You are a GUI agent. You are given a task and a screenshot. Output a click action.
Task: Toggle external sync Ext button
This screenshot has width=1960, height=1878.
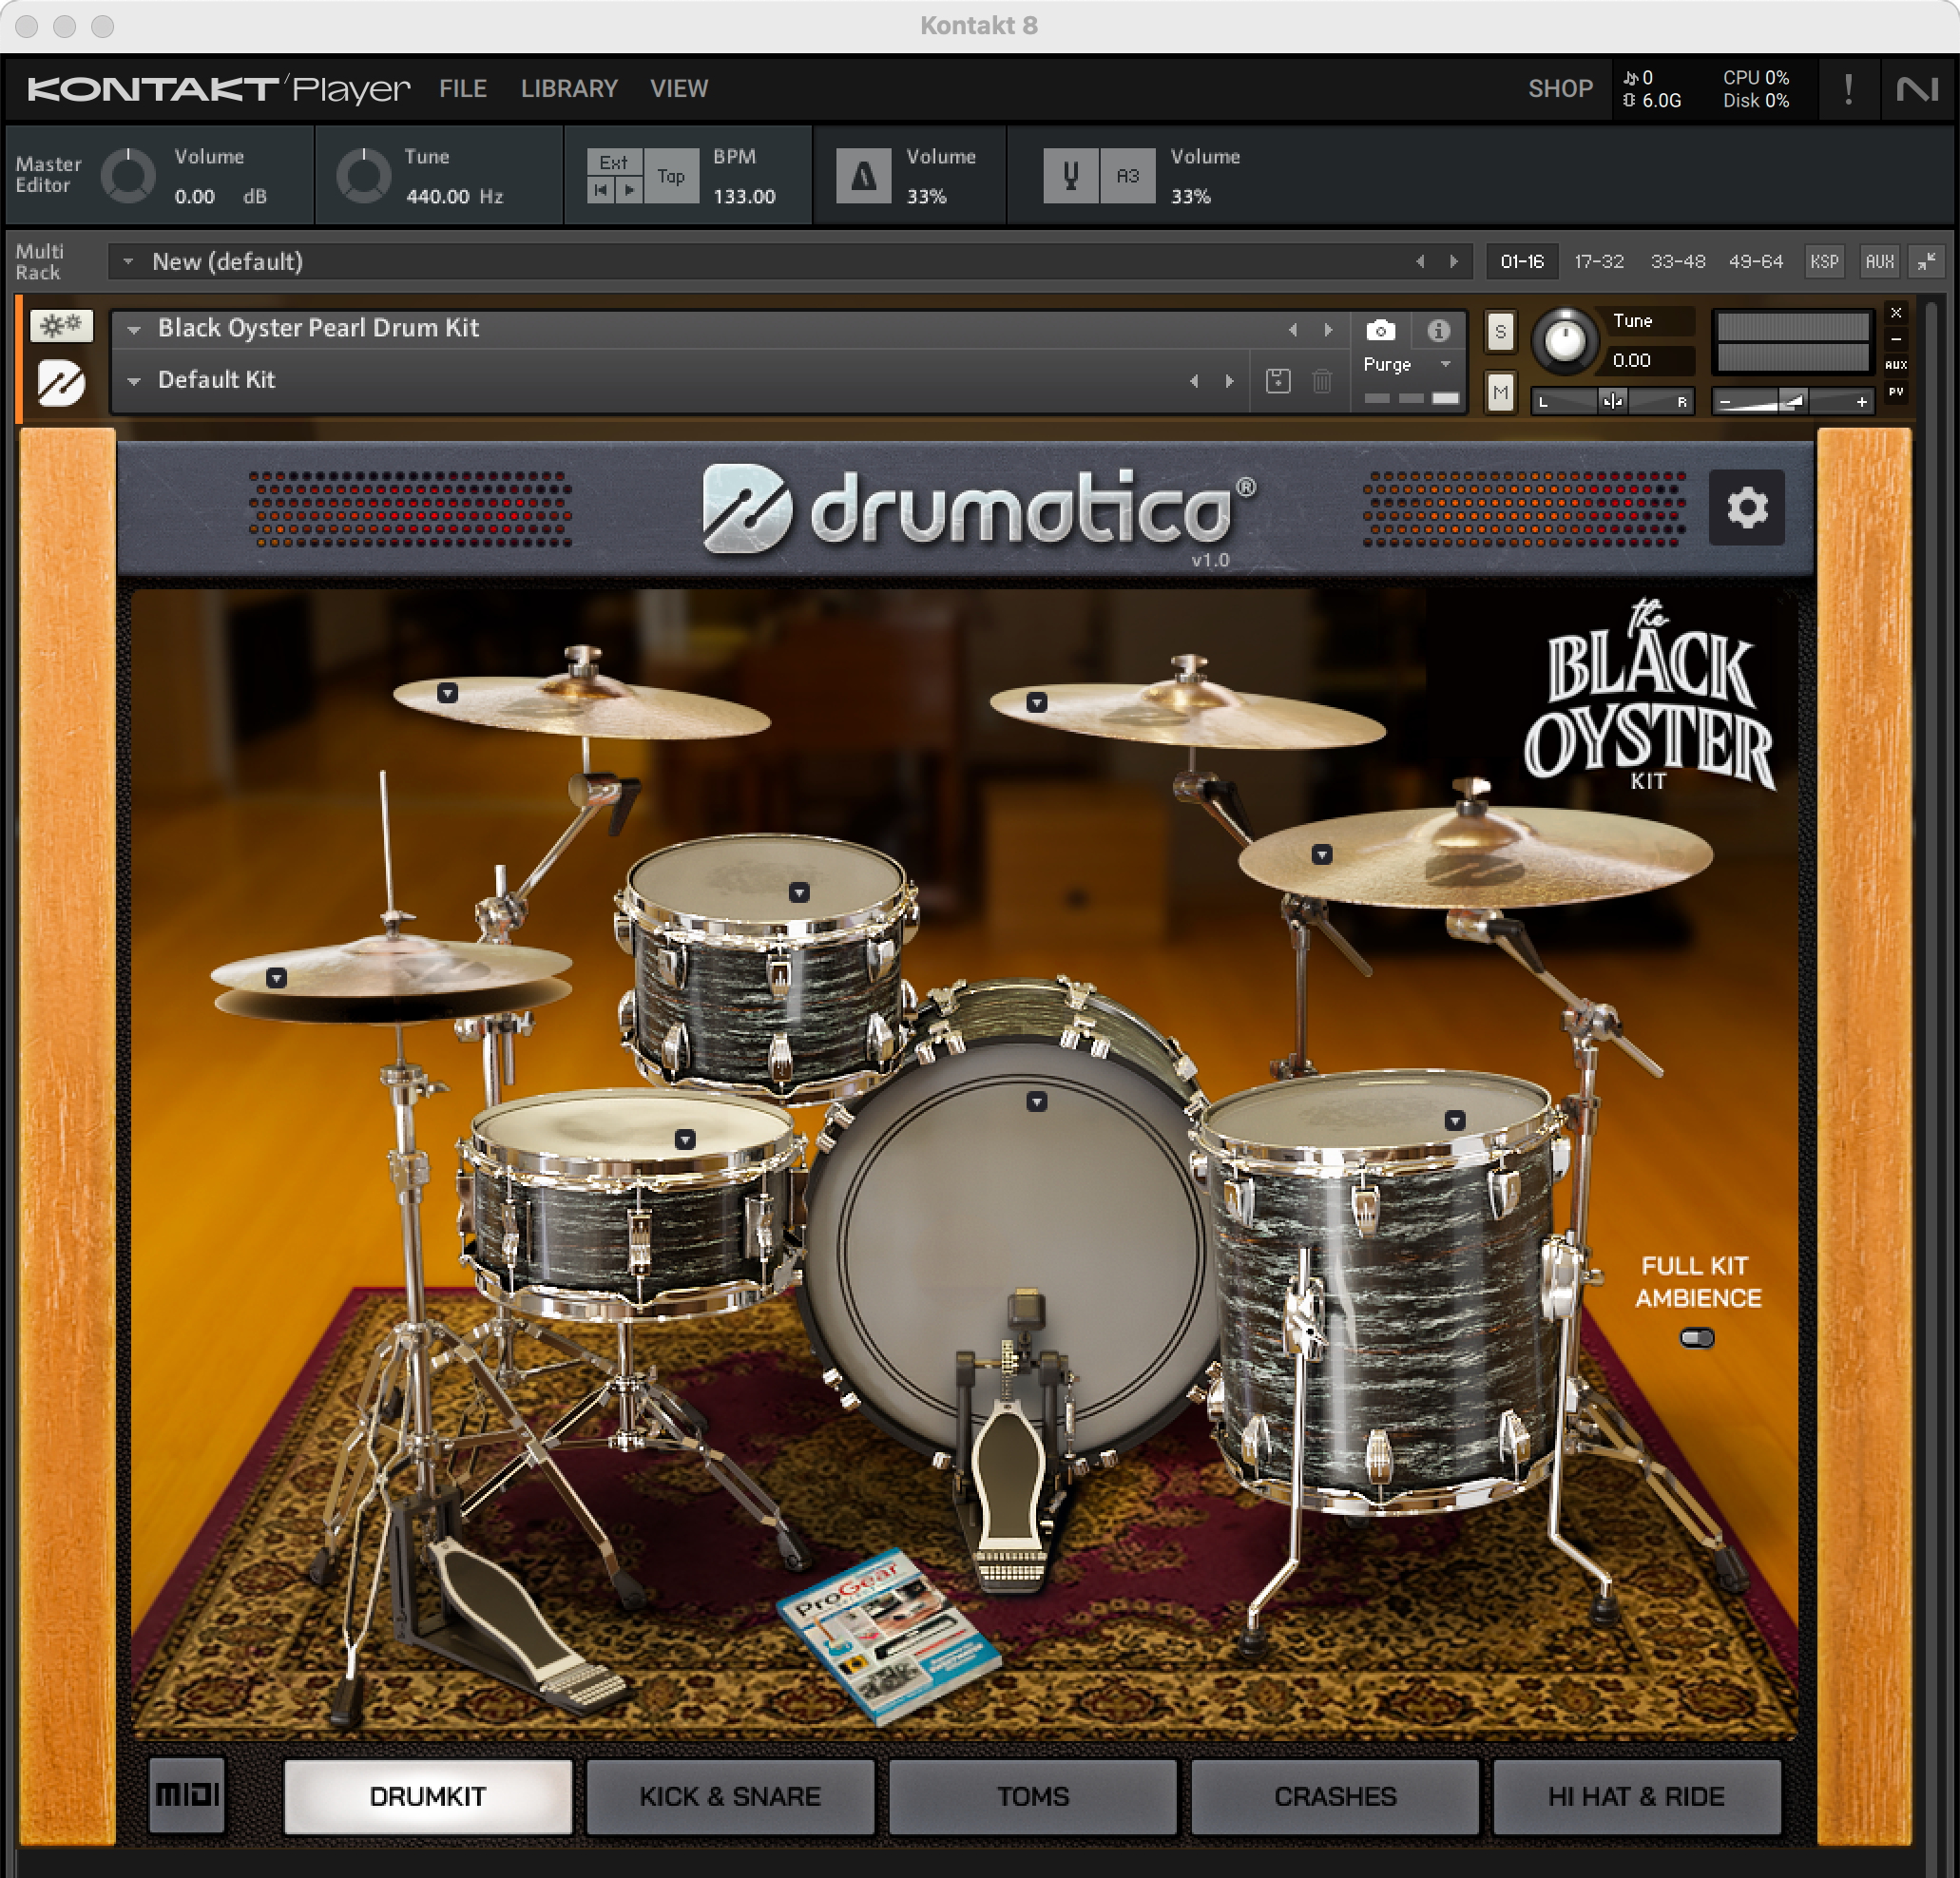click(614, 162)
